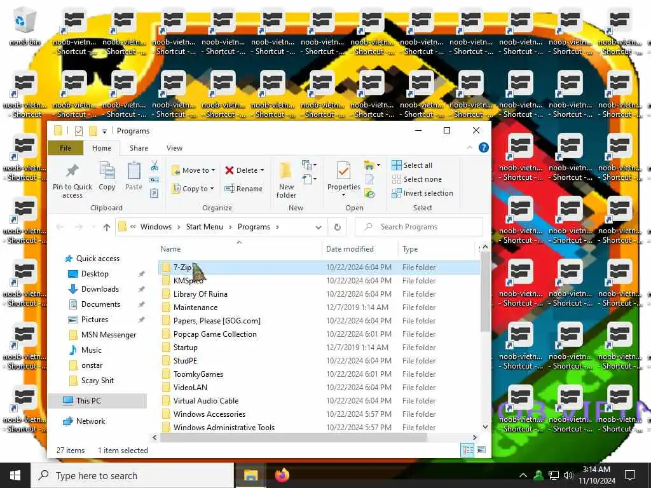This screenshot has height=488, width=651.
Task: Click the Invert selection option
Action: tap(422, 193)
